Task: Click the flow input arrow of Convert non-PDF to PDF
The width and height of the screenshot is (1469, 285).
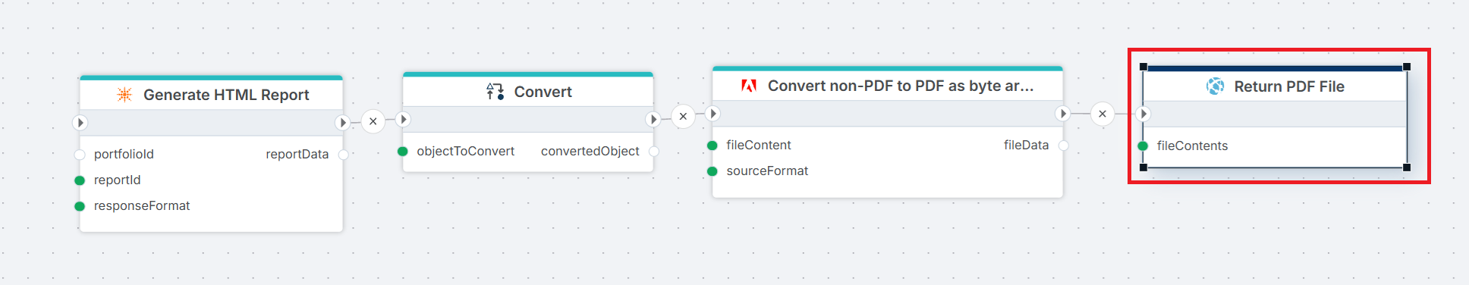Action: [712, 113]
